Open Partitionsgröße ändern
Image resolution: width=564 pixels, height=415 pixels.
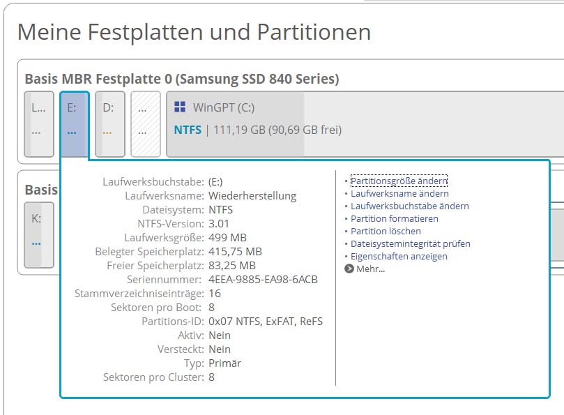399,181
